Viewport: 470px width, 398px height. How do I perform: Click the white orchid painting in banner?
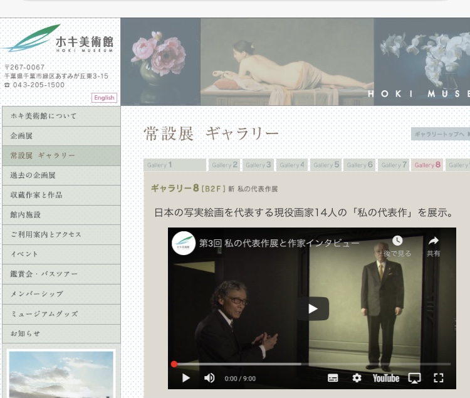(422, 62)
